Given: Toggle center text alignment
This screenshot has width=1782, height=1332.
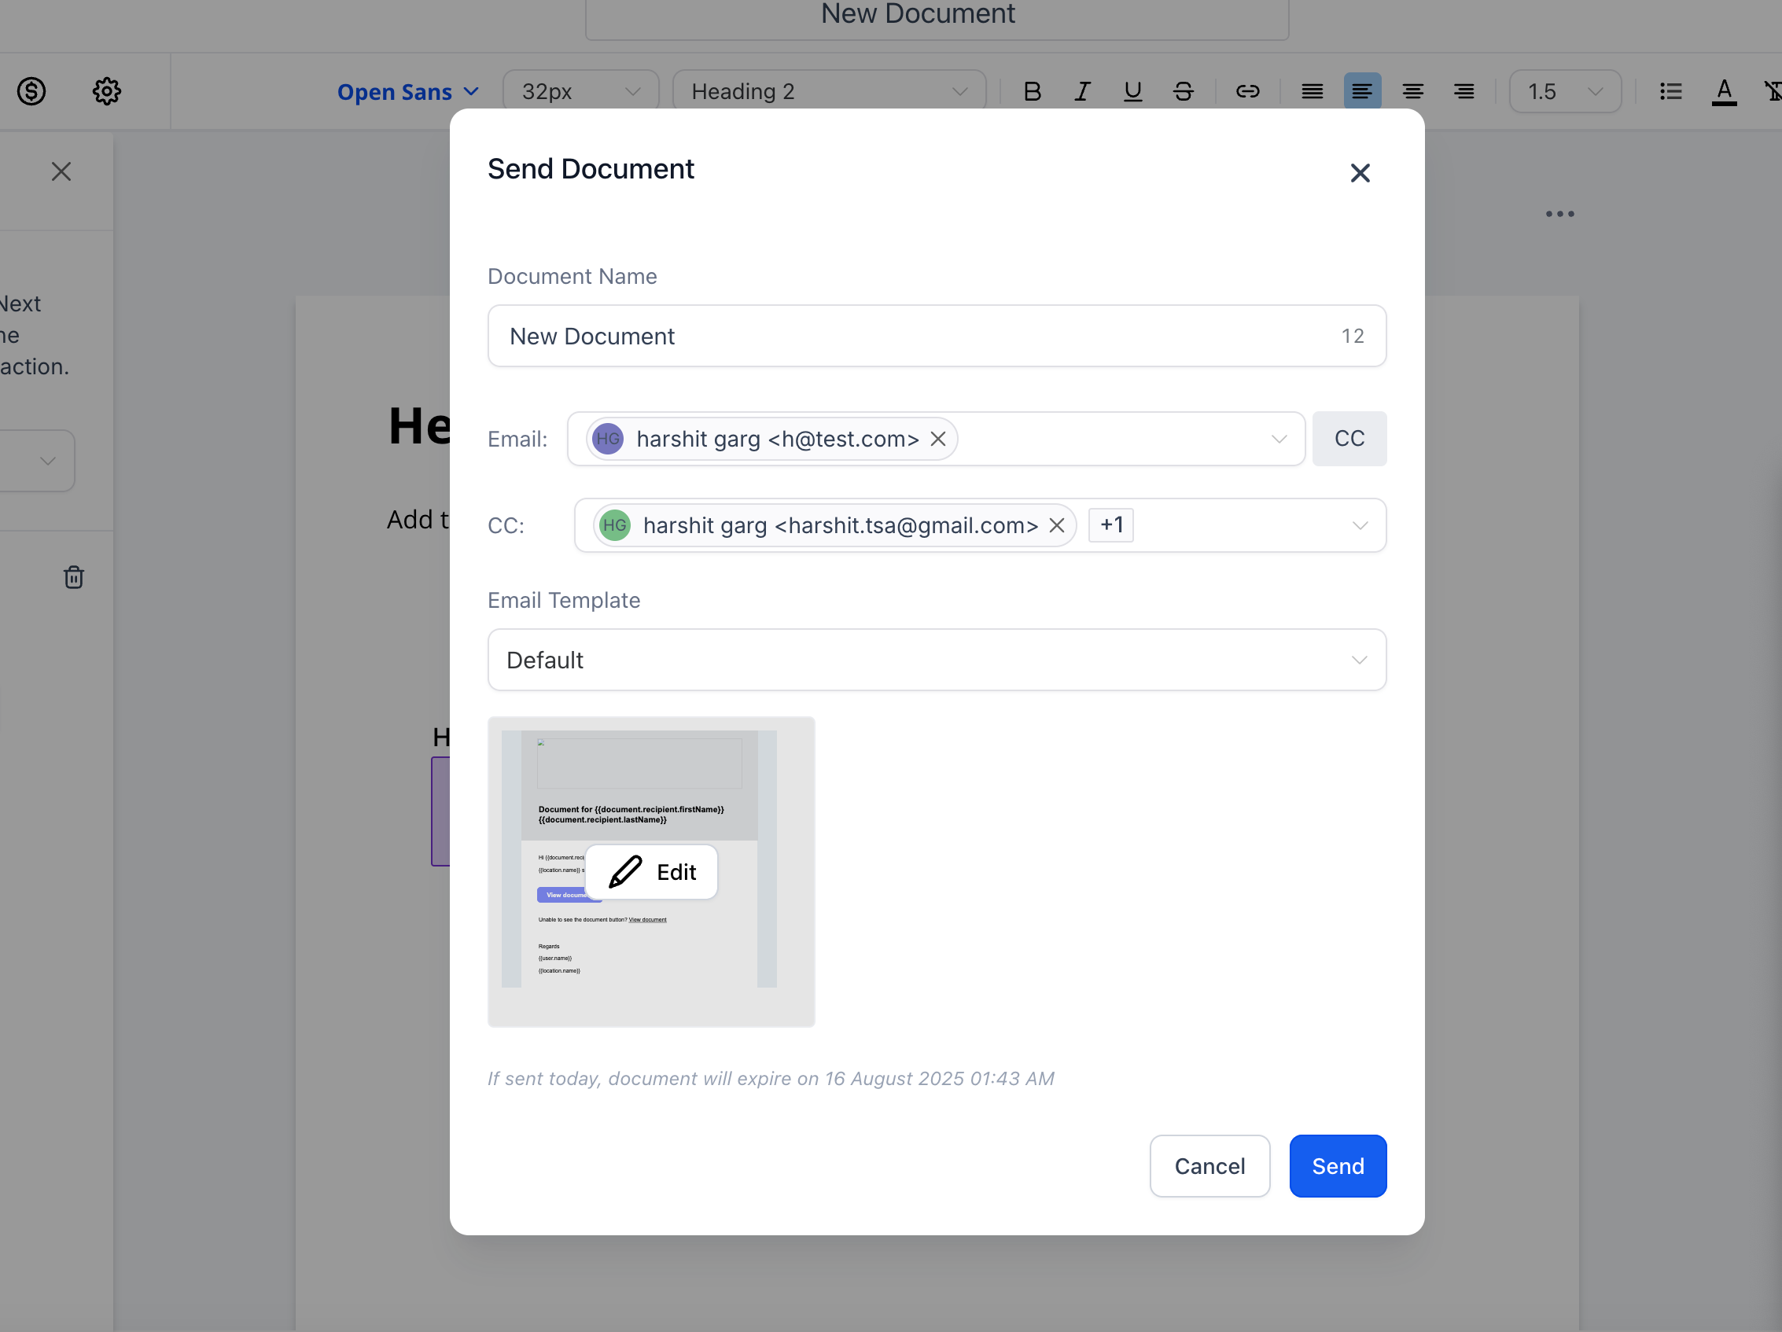Looking at the screenshot, I should tap(1413, 91).
